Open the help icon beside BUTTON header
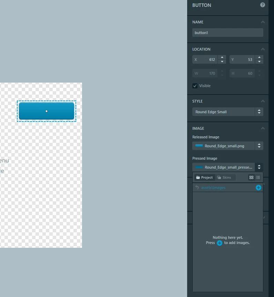The height and width of the screenshot is (297, 274). [262, 5]
